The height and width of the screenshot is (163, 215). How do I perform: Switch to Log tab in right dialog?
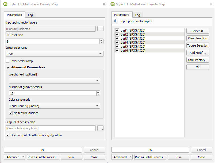tap(138, 15)
